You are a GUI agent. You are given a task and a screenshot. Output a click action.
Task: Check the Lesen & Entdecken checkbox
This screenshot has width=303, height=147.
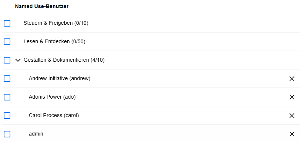pos(7,42)
